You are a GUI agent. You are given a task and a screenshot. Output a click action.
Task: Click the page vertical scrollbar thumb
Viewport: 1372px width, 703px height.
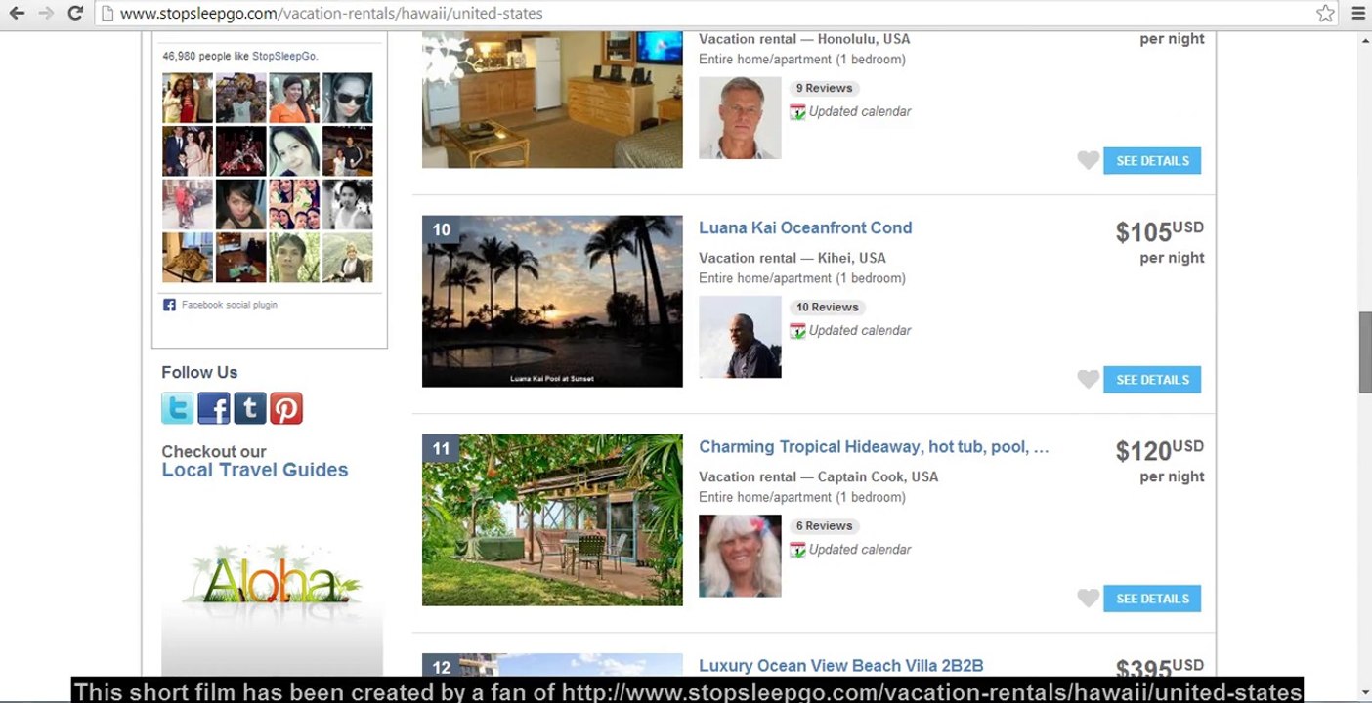click(1365, 351)
